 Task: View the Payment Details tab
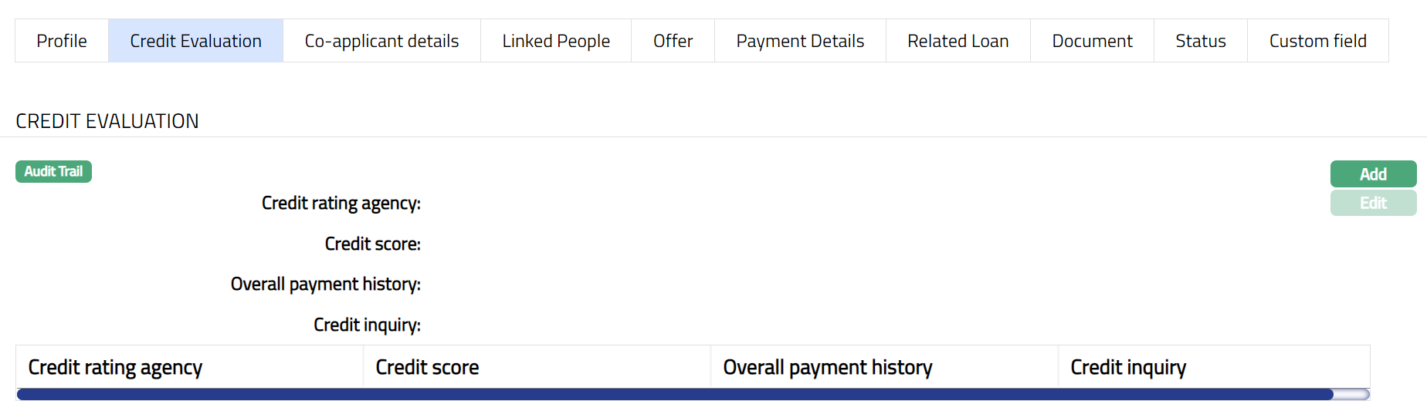click(800, 41)
